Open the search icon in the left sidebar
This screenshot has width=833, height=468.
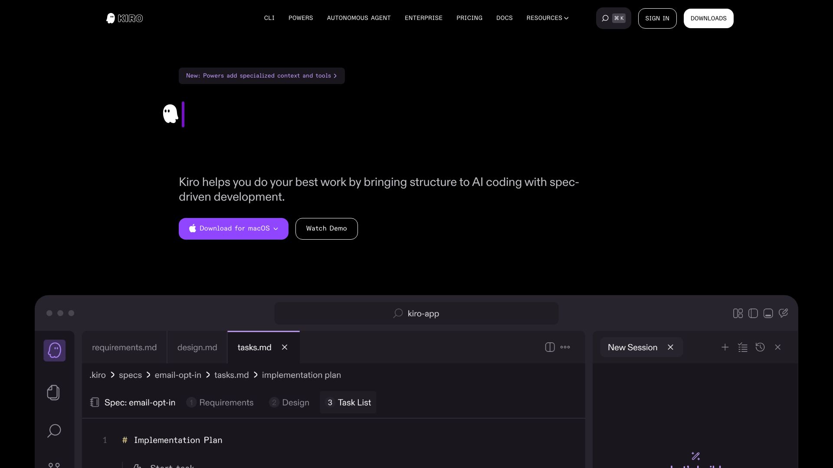(54, 431)
